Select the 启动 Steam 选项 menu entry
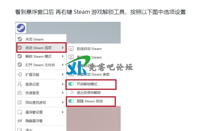 pyautogui.click(x=41, y=48)
